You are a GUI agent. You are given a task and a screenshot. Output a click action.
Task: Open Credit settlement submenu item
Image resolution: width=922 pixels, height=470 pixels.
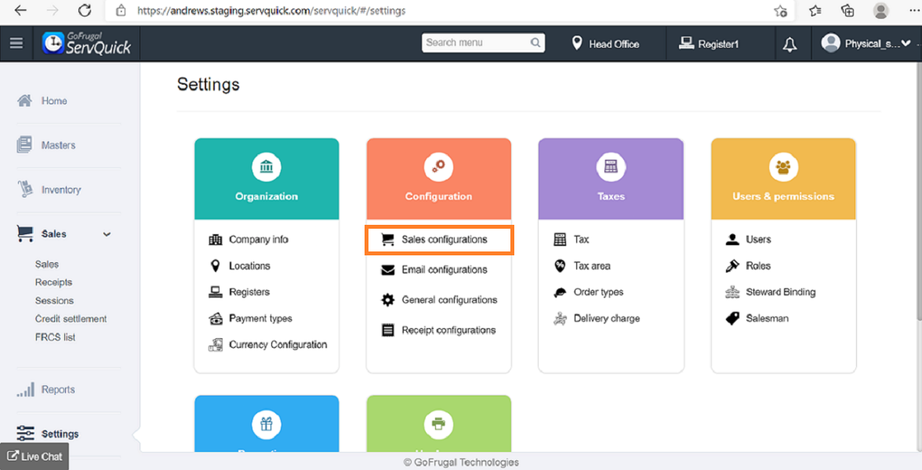(x=71, y=319)
